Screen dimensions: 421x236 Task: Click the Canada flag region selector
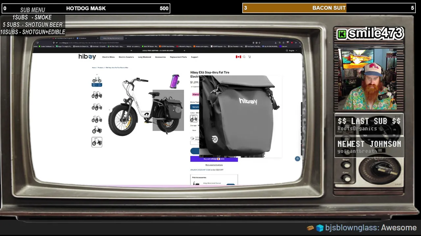tap(238, 57)
